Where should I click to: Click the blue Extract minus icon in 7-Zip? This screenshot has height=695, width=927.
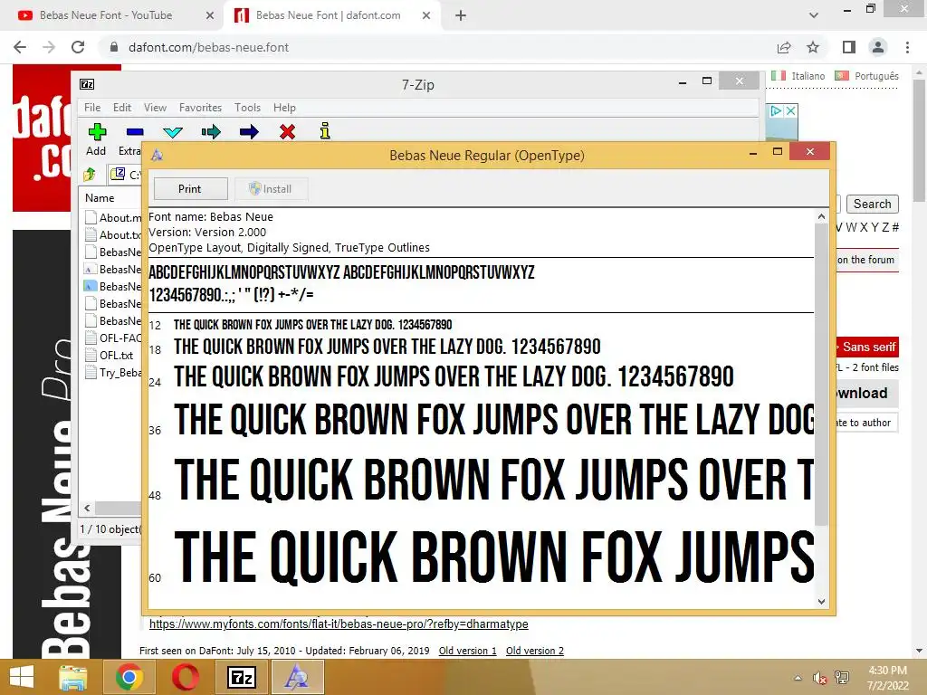pos(135,132)
